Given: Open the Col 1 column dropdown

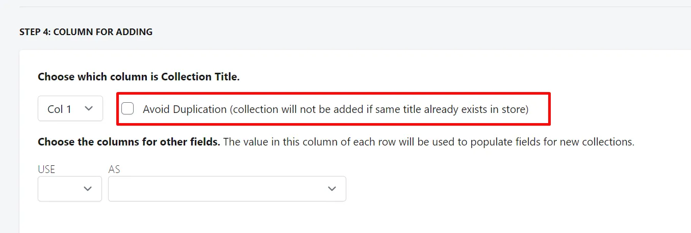Looking at the screenshot, I should point(70,108).
